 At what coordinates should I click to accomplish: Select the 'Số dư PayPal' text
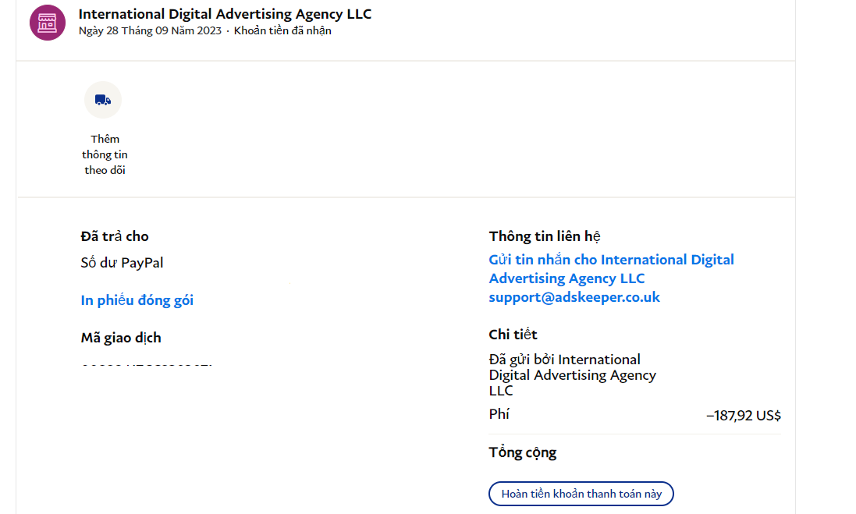pyautogui.click(x=122, y=263)
